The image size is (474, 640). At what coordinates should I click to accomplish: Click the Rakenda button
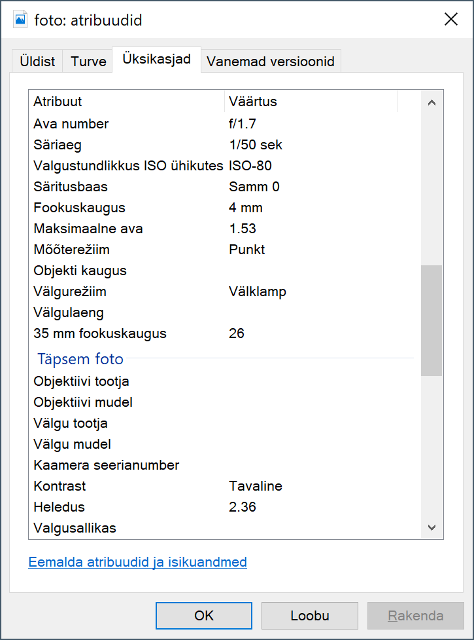click(415, 615)
